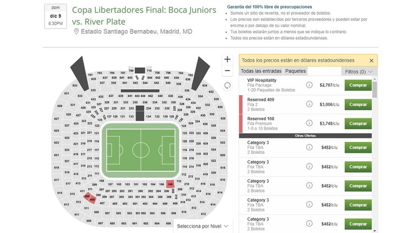
Task: Zoom in on the stadium map
Action: click(x=227, y=59)
